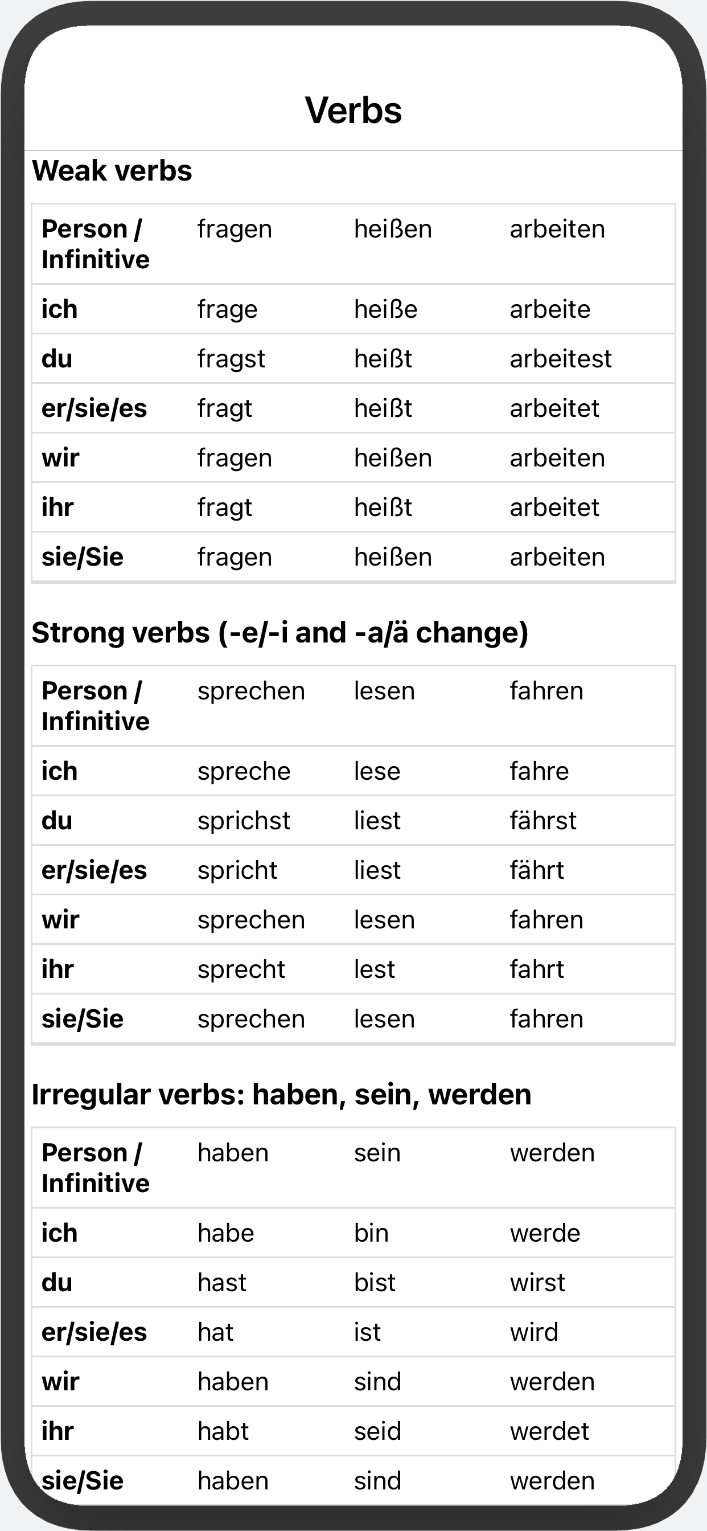Click the 'habt' cell
This screenshot has height=1531, width=707.
223,1431
